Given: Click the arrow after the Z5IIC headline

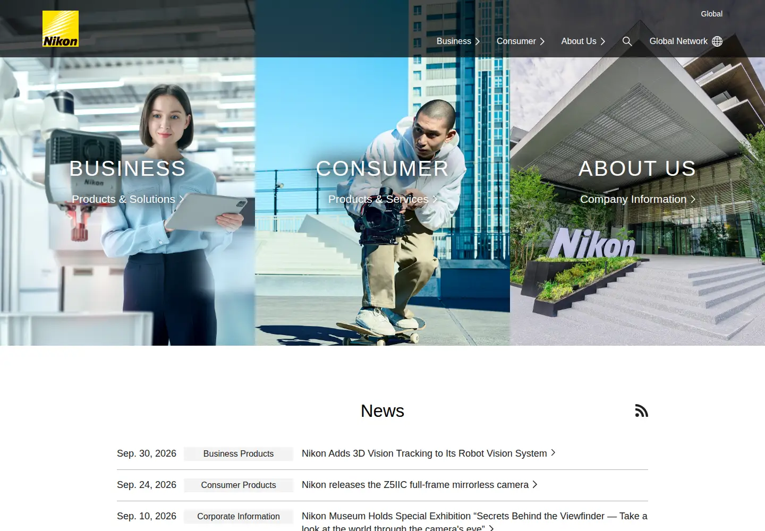Looking at the screenshot, I should coord(535,484).
